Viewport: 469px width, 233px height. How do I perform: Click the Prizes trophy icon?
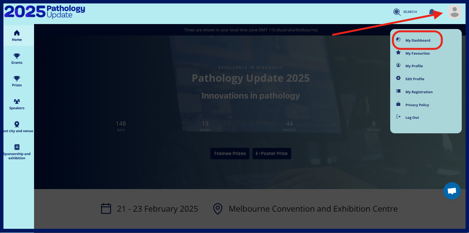[x=17, y=78]
